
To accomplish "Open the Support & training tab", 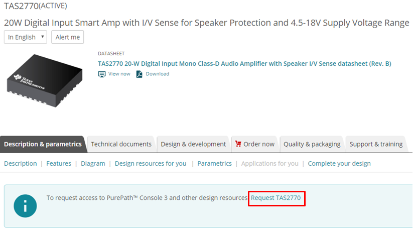I will pos(376,144).
